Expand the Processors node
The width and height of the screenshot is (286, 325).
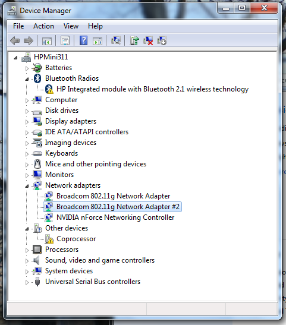pos(27,250)
